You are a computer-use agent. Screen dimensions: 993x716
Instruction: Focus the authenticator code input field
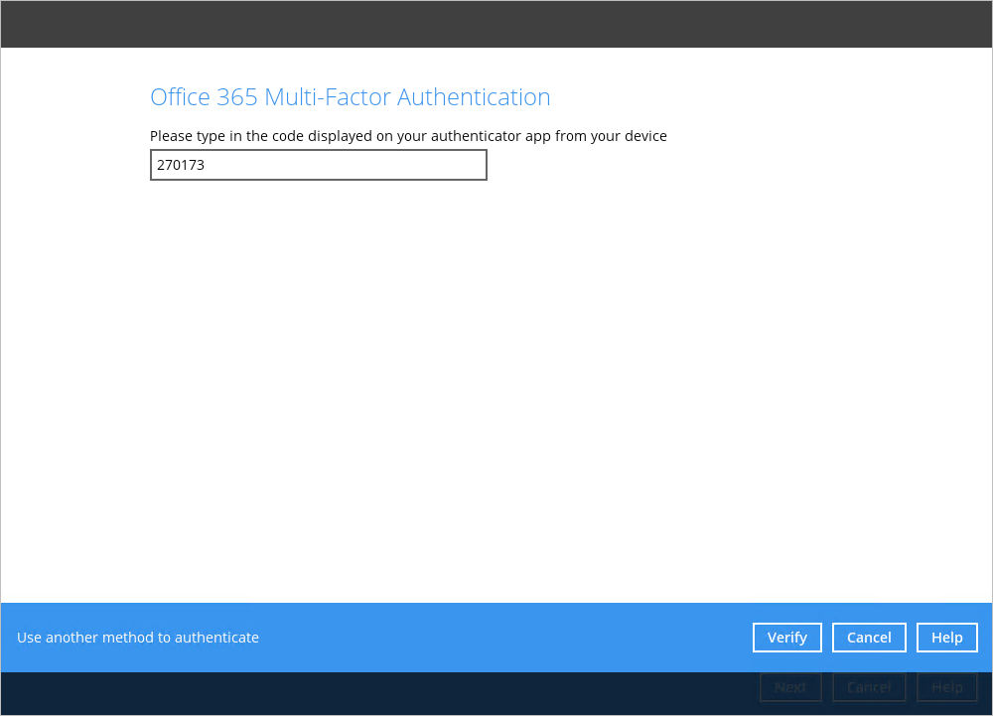pos(318,165)
